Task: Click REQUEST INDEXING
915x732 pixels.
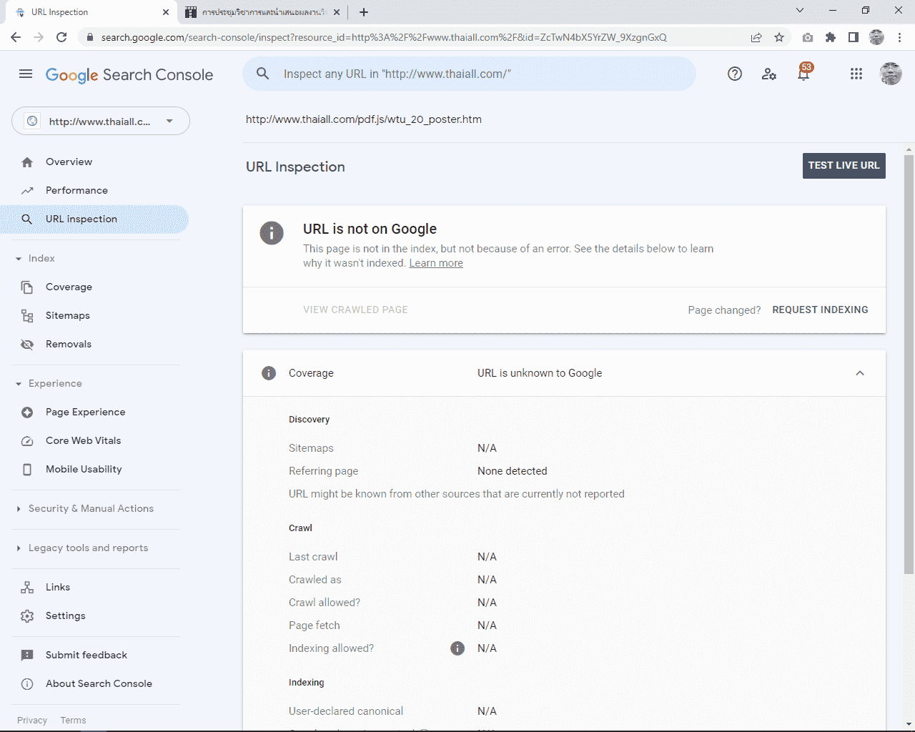Action: 820,310
